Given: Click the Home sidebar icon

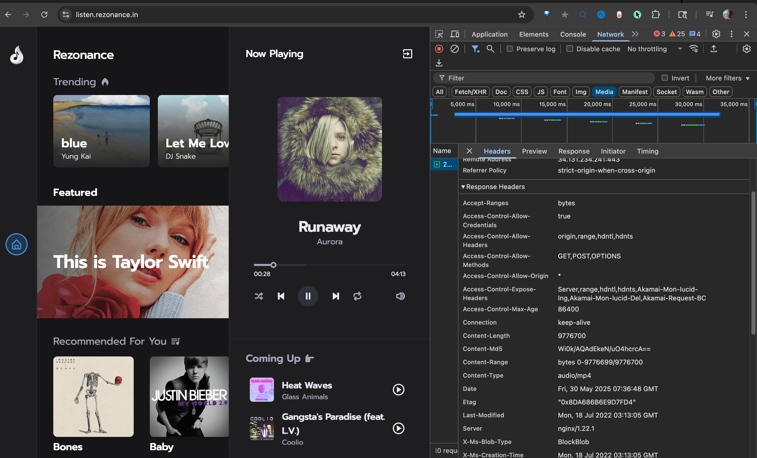Looking at the screenshot, I should (x=17, y=245).
